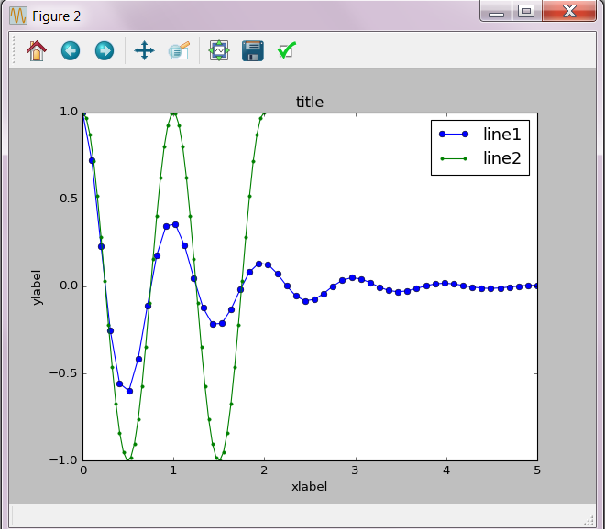Close the Figure 2 window
Image resolution: width=605 pixels, height=529 pixels.
click(x=569, y=11)
